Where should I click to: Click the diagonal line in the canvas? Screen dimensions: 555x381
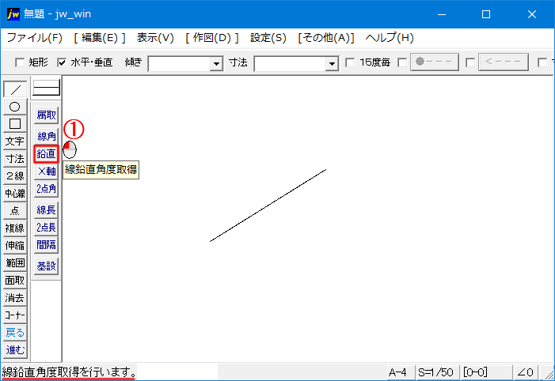pos(268,206)
